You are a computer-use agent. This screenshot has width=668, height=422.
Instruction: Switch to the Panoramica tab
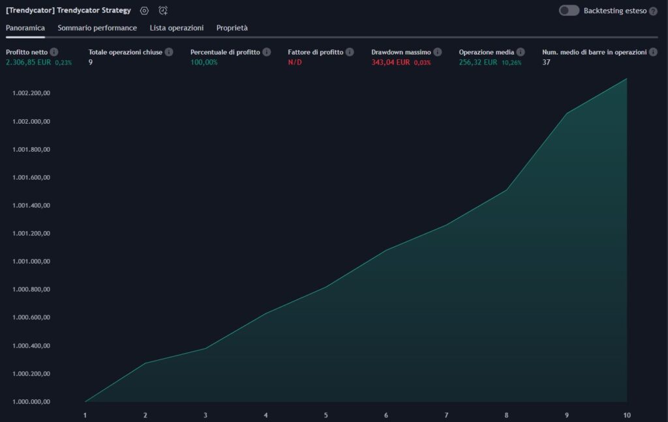[25, 28]
